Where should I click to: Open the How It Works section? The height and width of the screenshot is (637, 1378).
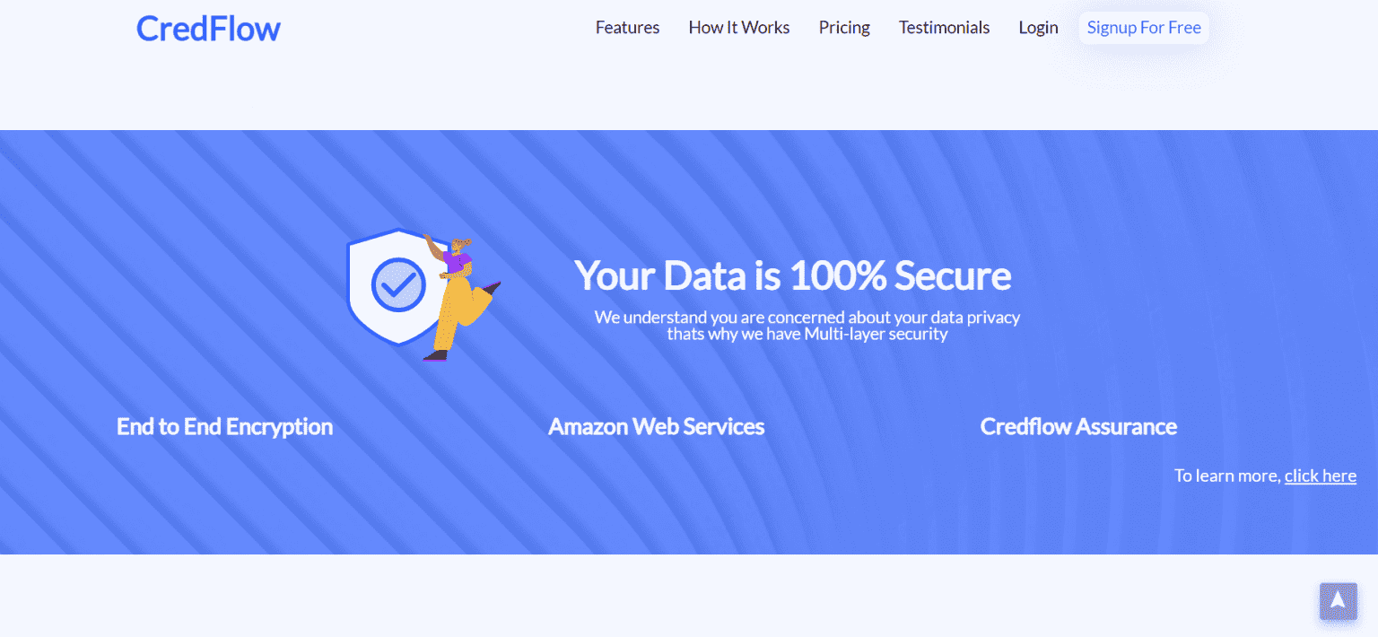(738, 27)
